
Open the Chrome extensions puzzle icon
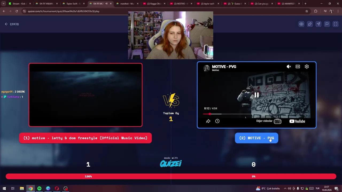tap(316, 11)
